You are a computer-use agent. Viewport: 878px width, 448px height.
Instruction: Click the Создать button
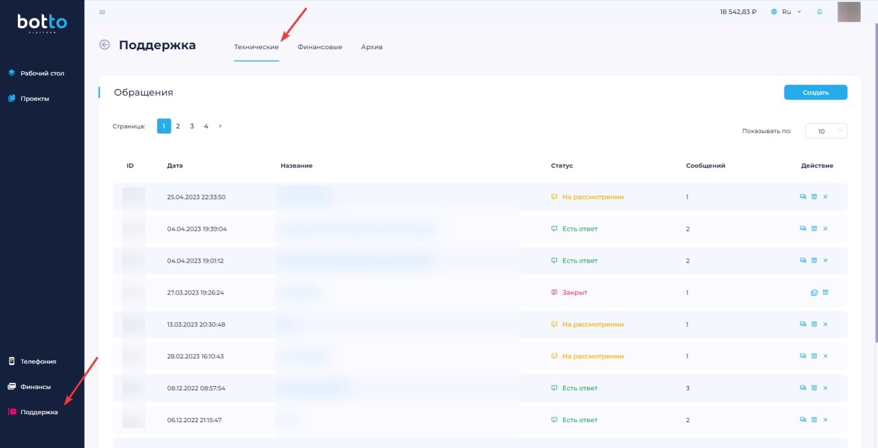click(x=815, y=93)
